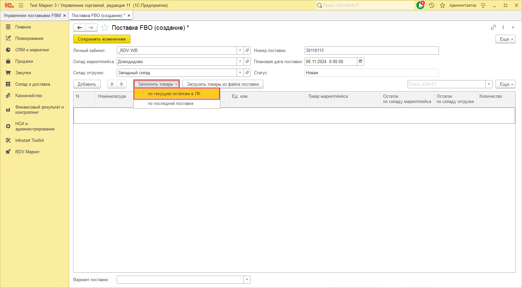Open the Заполнить товары dropdown button
Viewport: 522px width, 288px height.
pos(157,84)
